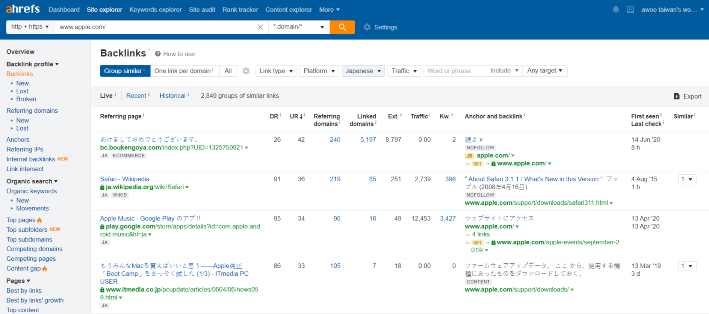Click the ahrefs logo
This screenshot has width=709, height=314.
coord(23,9)
